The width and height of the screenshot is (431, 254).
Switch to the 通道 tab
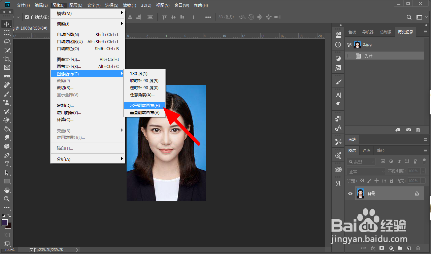366,150
